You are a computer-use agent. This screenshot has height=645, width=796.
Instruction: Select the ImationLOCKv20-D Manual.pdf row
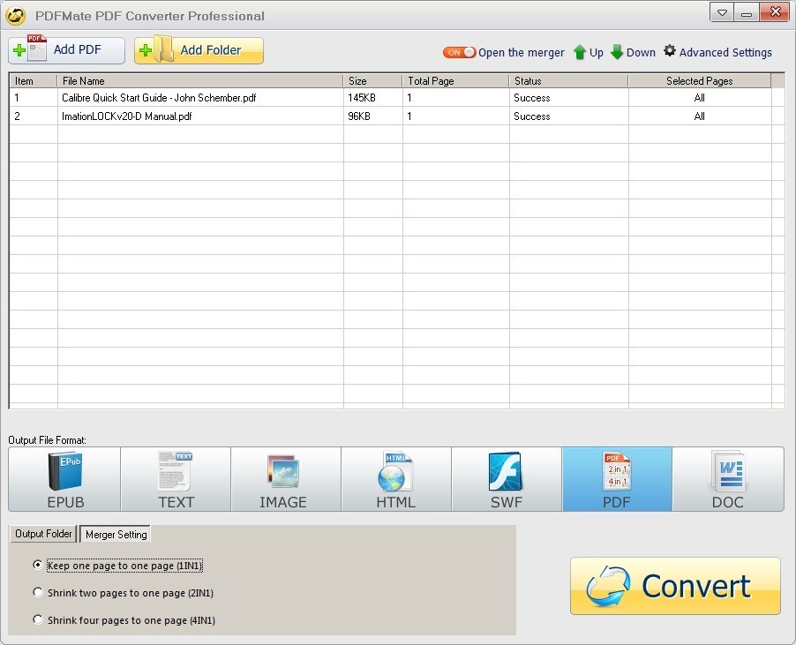pyautogui.click(x=126, y=116)
